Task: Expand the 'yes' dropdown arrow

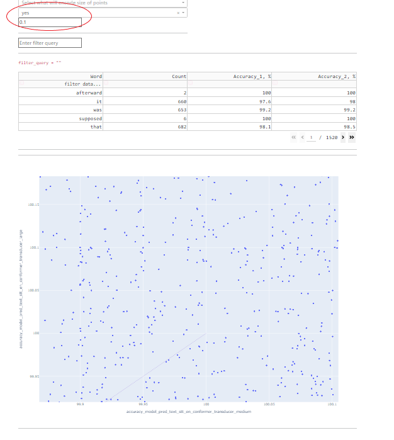Action: [x=183, y=13]
